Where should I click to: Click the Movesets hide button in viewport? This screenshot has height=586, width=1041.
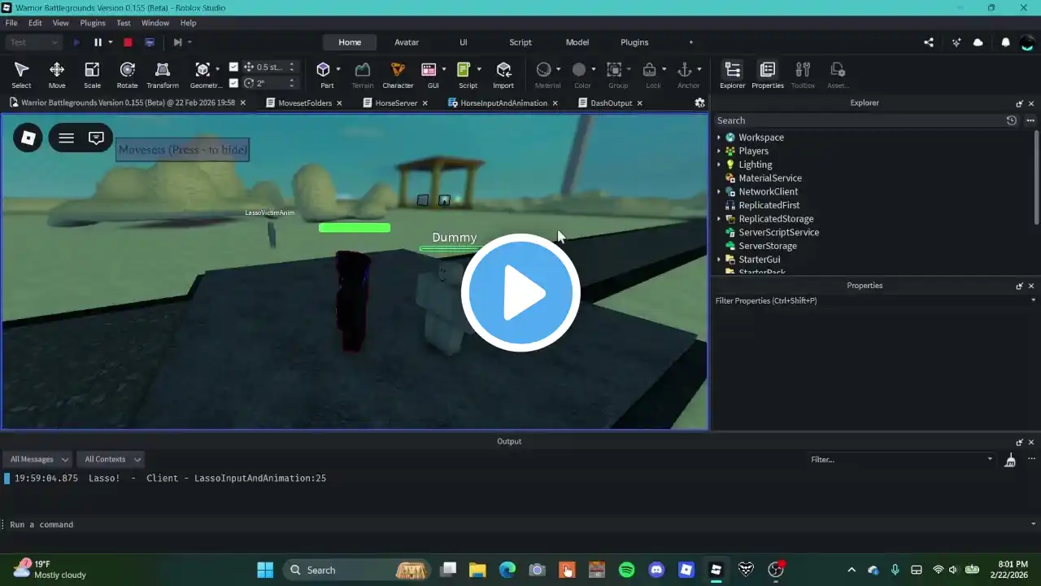tap(182, 150)
